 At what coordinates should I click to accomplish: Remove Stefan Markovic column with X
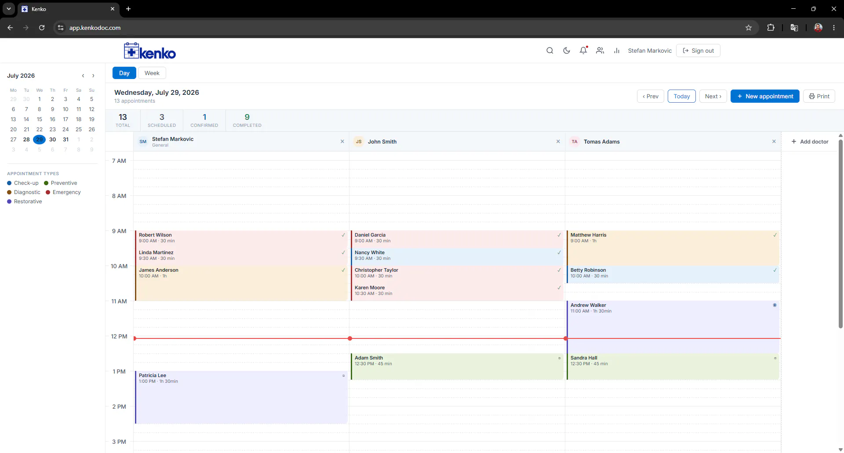pos(342,141)
